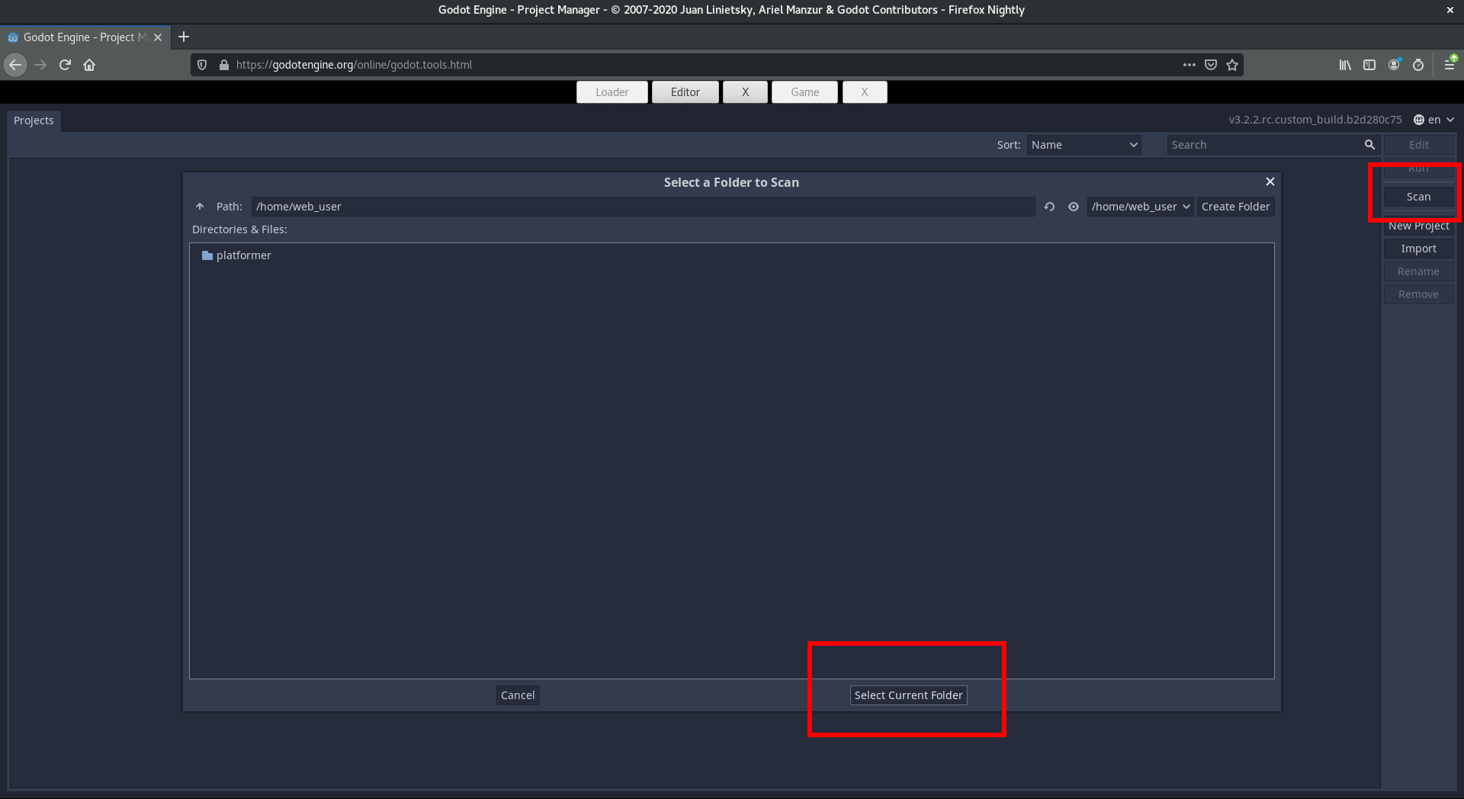Click New Project button
Viewport: 1464px width, 799px height.
1418,226
